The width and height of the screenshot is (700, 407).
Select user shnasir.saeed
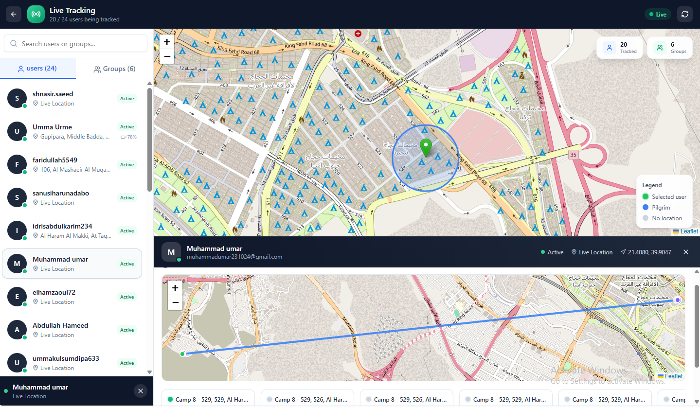pos(72,98)
